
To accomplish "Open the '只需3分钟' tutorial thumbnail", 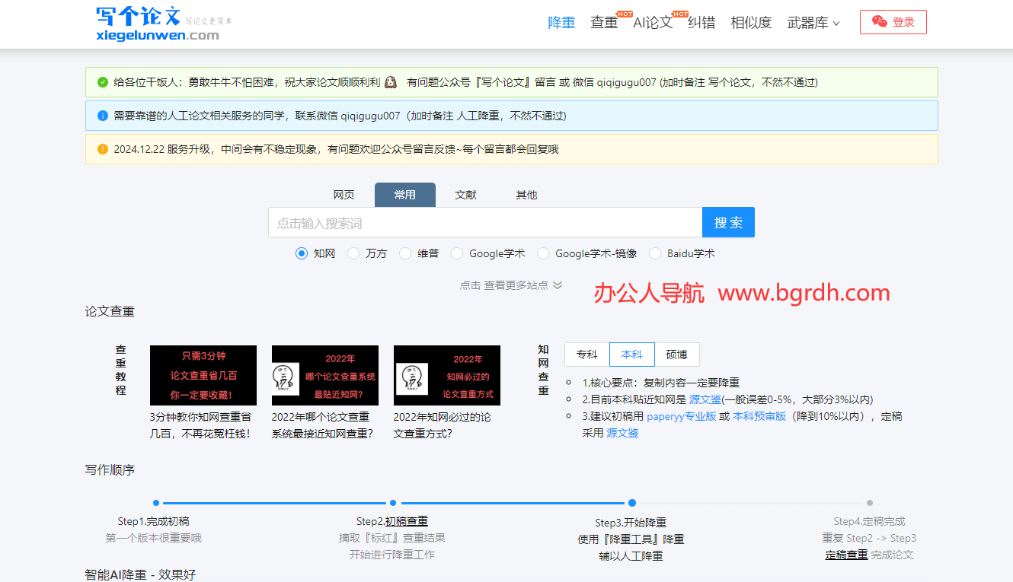I will (203, 375).
